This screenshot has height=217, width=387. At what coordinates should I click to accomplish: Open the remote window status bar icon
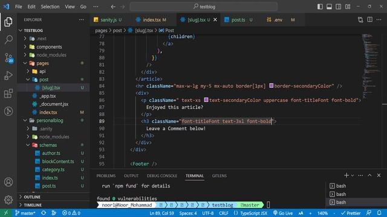tap(6, 213)
